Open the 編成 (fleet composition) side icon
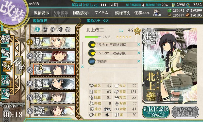The image size is (203, 122). pos(5,39)
